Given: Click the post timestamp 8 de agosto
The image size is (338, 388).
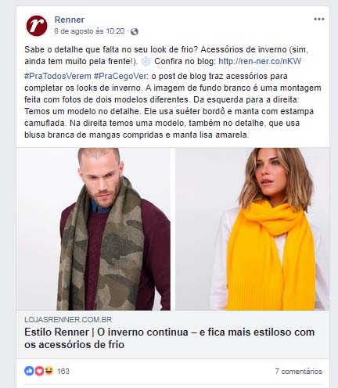Looking at the screenshot, I should (89, 31).
